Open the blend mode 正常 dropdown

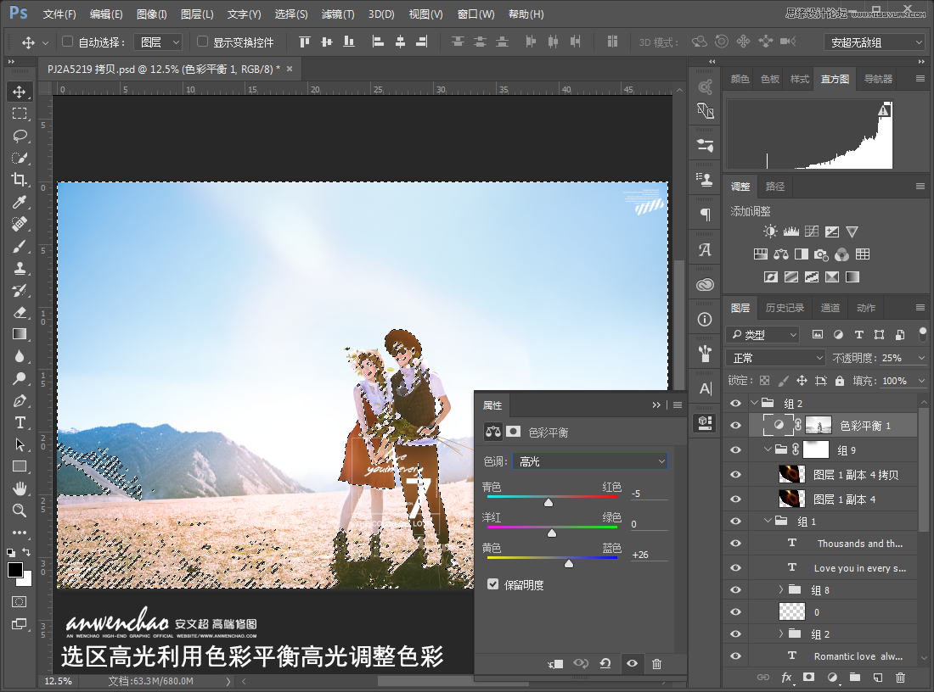point(776,358)
